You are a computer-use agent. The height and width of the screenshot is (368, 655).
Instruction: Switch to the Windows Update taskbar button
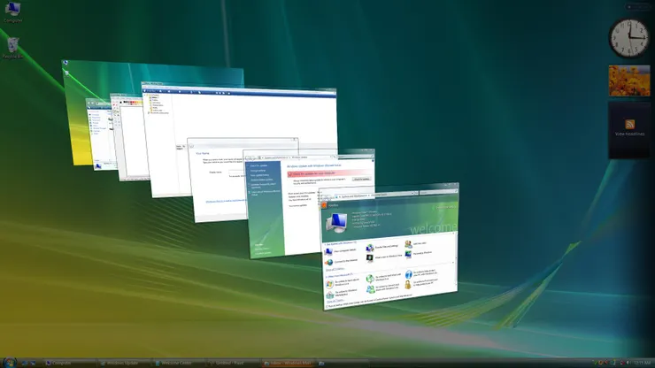coord(125,363)
